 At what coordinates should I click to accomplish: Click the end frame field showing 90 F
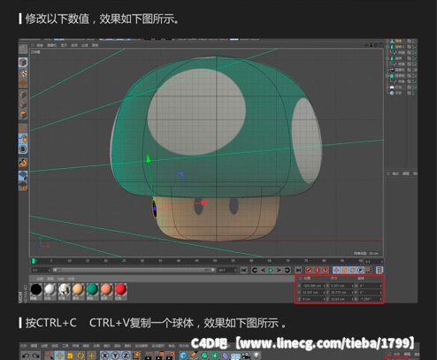coord(227,270)
